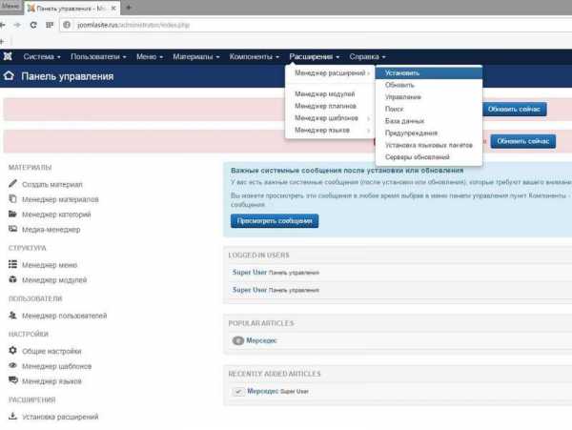Open the Общие настройки link
This screenshot has height=430, width=572.
tap(51, 351)
